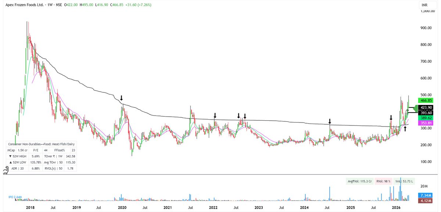Click the Avg TOvr | 50 cell
Screen dimensions: 441x212
click(x=53, y=162)
